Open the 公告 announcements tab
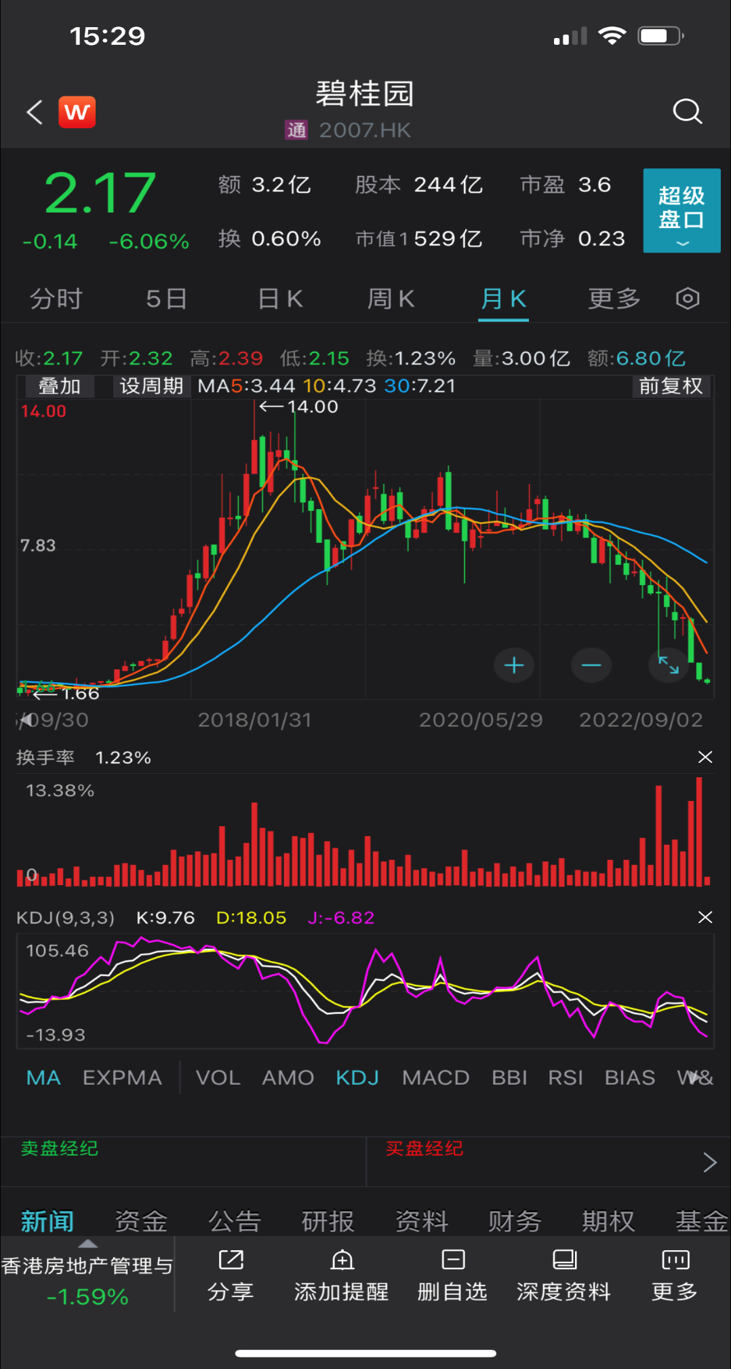This screenshot has height=1369, width=731. point(234,1221)
